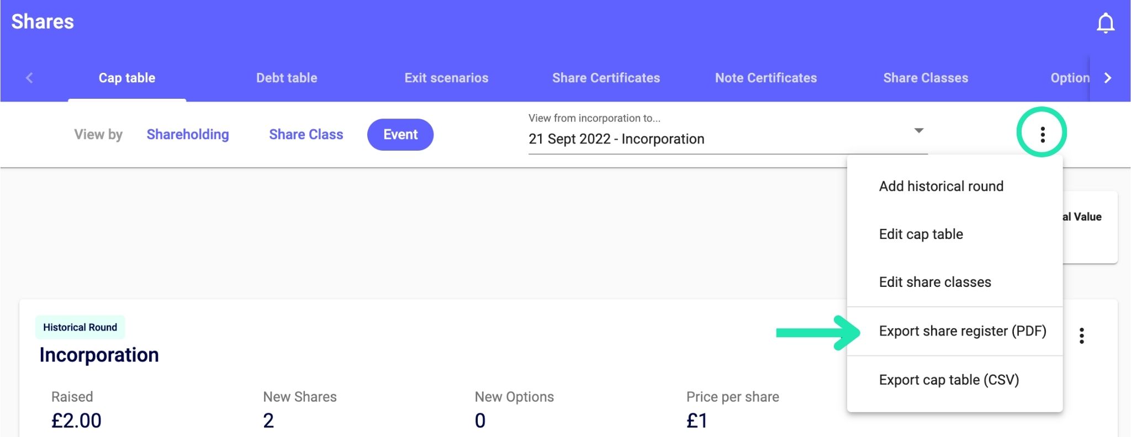
Task: Click Export share register (PDF)
Action: tap(963, 331)
